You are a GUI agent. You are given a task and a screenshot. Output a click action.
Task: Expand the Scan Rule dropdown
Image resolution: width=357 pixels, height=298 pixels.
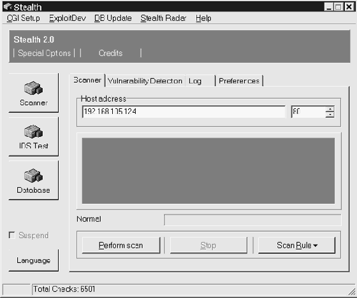point(296,245)
